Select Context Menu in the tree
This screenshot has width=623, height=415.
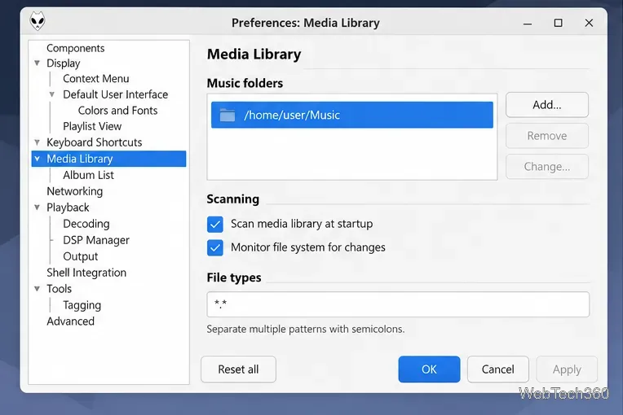coord(95,78)
